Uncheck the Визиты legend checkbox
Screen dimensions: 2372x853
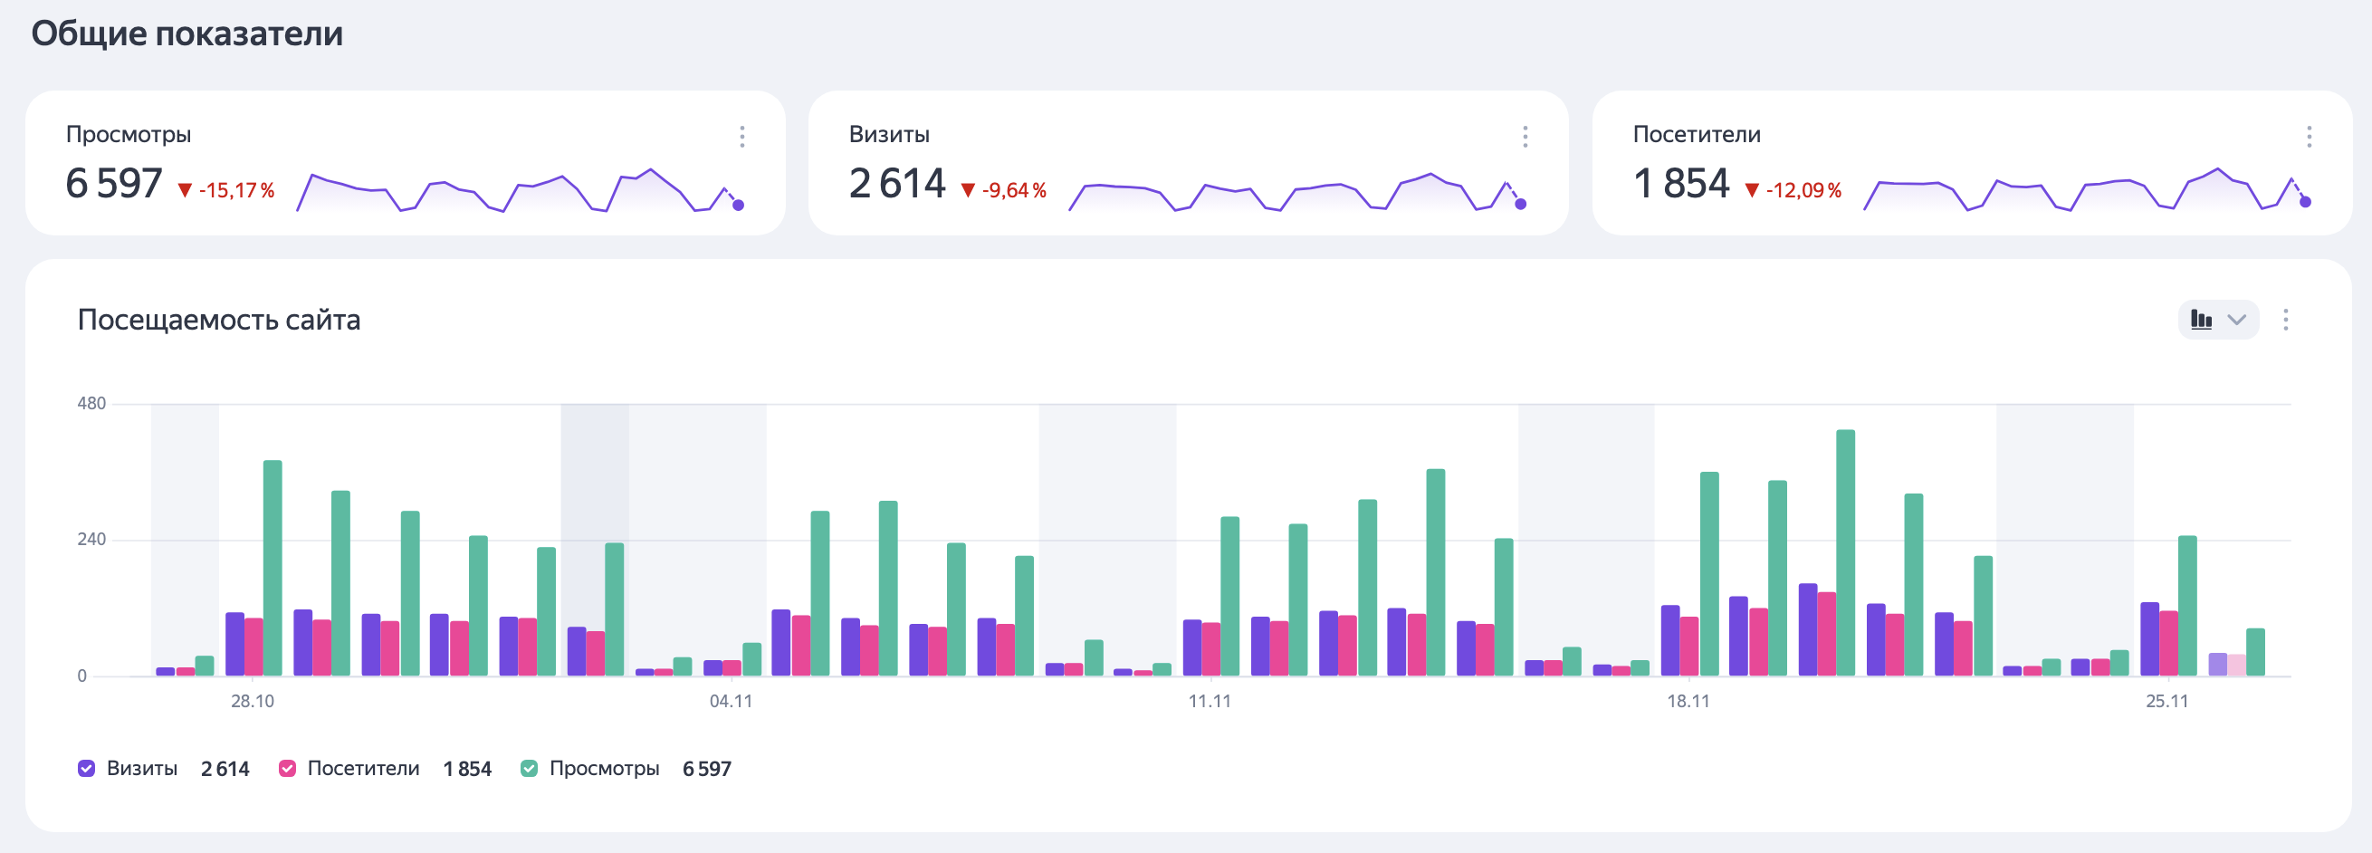click(87, 768)
